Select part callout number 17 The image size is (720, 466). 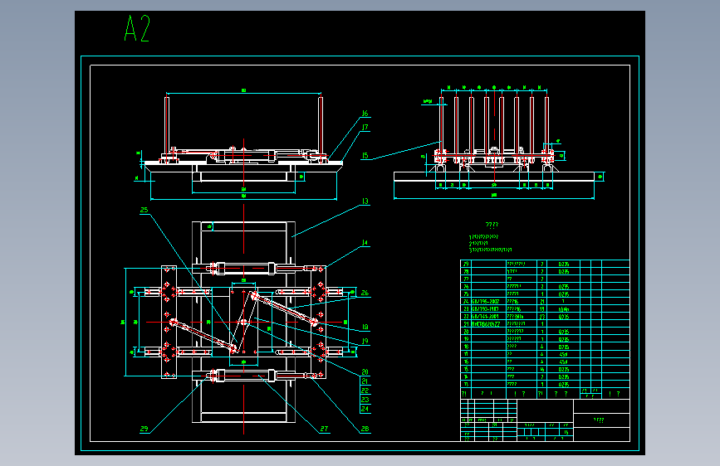coord(365,127)
